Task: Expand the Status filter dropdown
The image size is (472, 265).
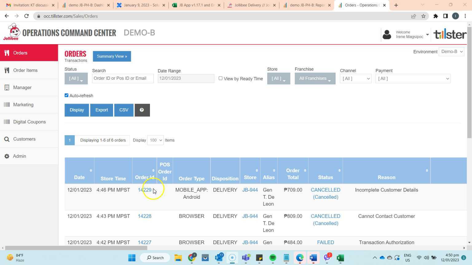Action: (x=76, y=79)
